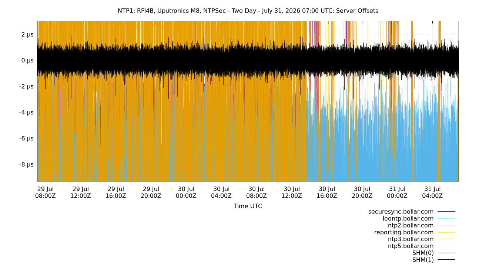The width and height of the screenshot is (496, 266).
Task: Click the green line sample beside leontp.bollar.com
Action: 446,219
